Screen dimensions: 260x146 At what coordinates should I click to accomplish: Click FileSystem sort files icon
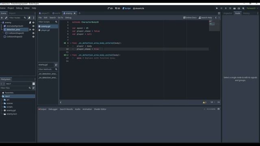[34, 88]
